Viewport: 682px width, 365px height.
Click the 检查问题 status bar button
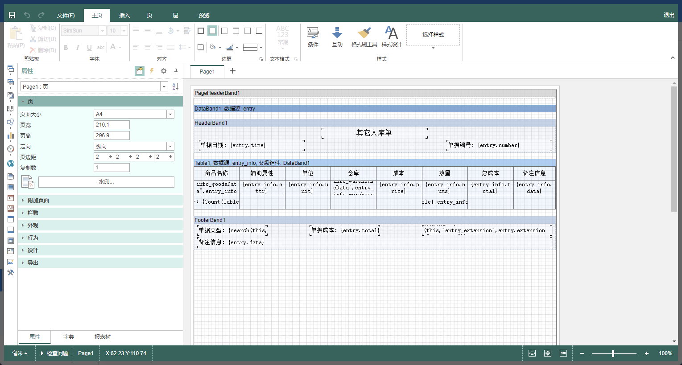coord(54,353)
